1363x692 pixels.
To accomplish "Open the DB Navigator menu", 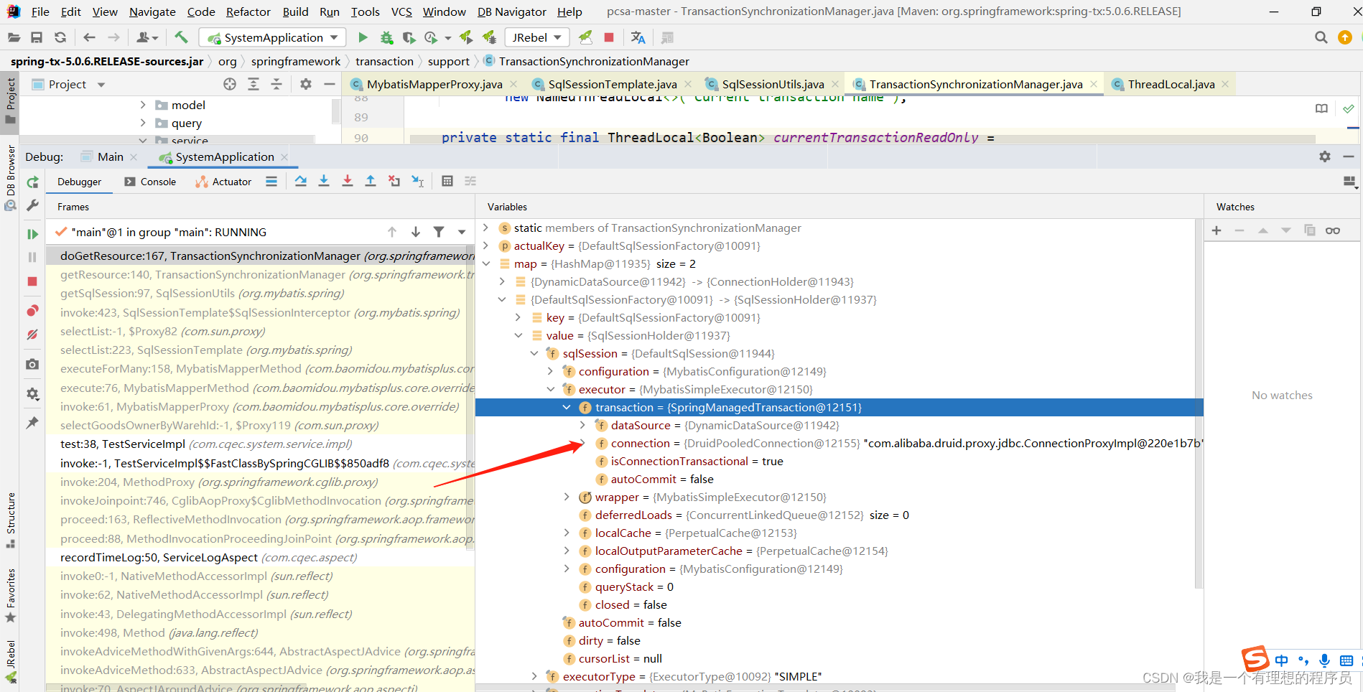I will (x=511, y=11).
